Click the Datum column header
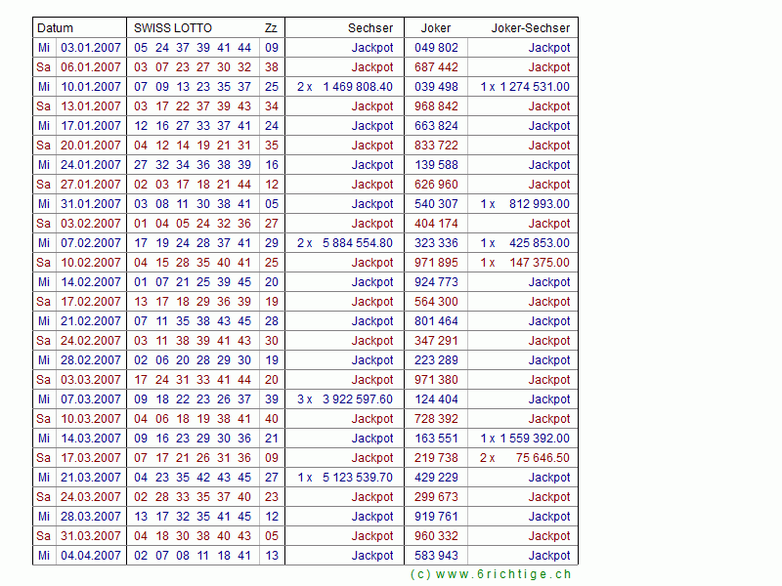 pos(56,28)
